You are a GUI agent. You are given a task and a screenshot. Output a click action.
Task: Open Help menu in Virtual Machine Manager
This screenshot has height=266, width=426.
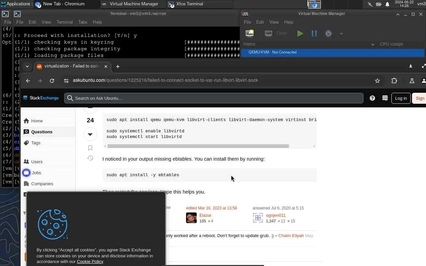tap(289, 22)
